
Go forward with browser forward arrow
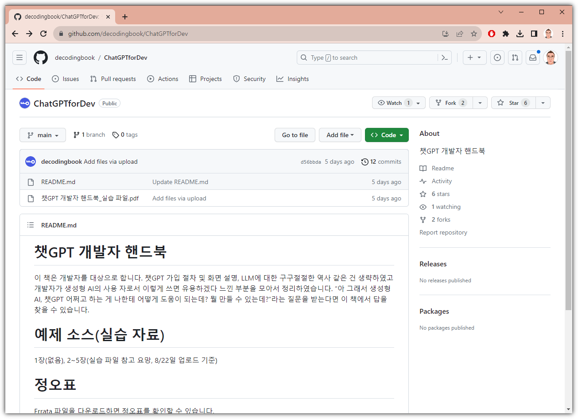[x=29, y=34]
